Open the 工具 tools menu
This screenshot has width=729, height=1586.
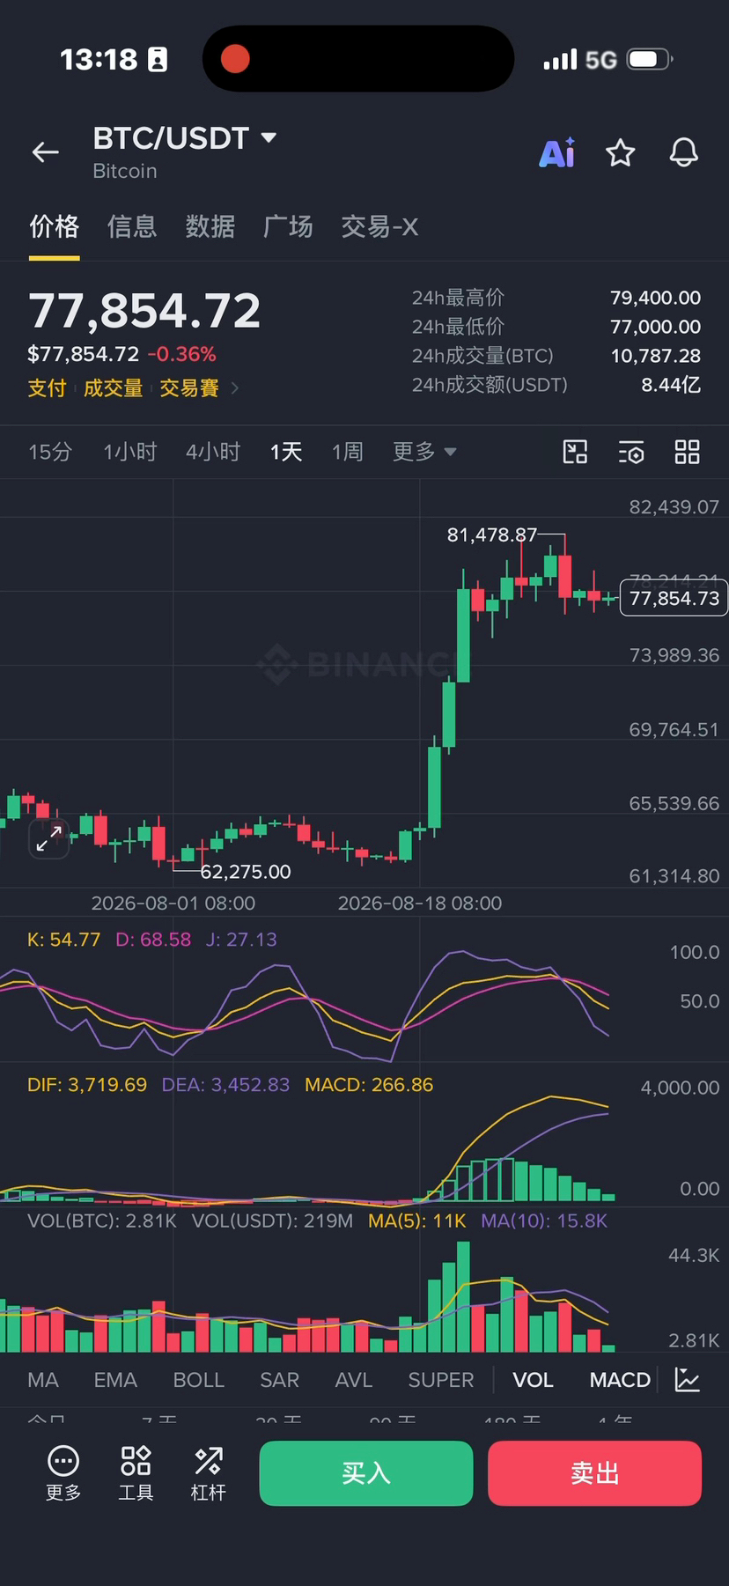click(x=136, y=1472)
